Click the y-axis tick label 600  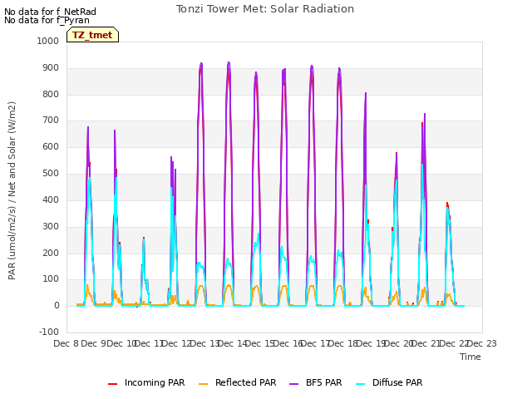pyautogui.click(x=51, y=147)
